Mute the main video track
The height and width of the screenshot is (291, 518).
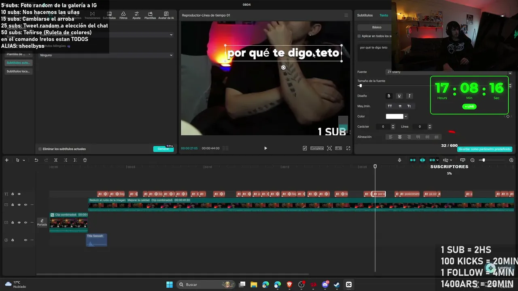(25, 205)
